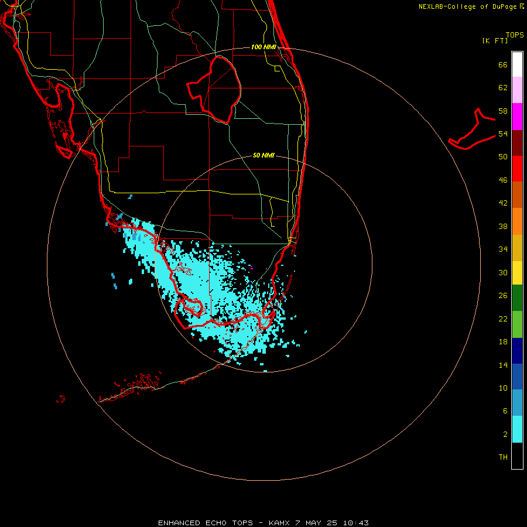Image resolution: width=527 pixels, height=527 pixels.
Task: Click the '22' legend value
Action: (503, 319)
